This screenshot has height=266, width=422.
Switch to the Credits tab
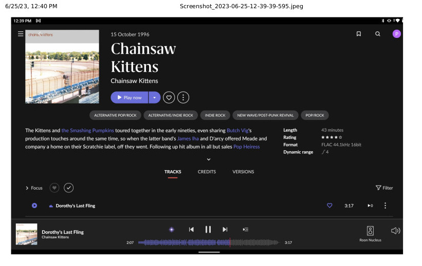[x=207, y=172]
